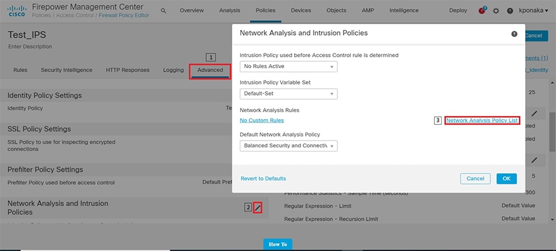
Task: Open the Overview menu
Action: pos(192,10)
